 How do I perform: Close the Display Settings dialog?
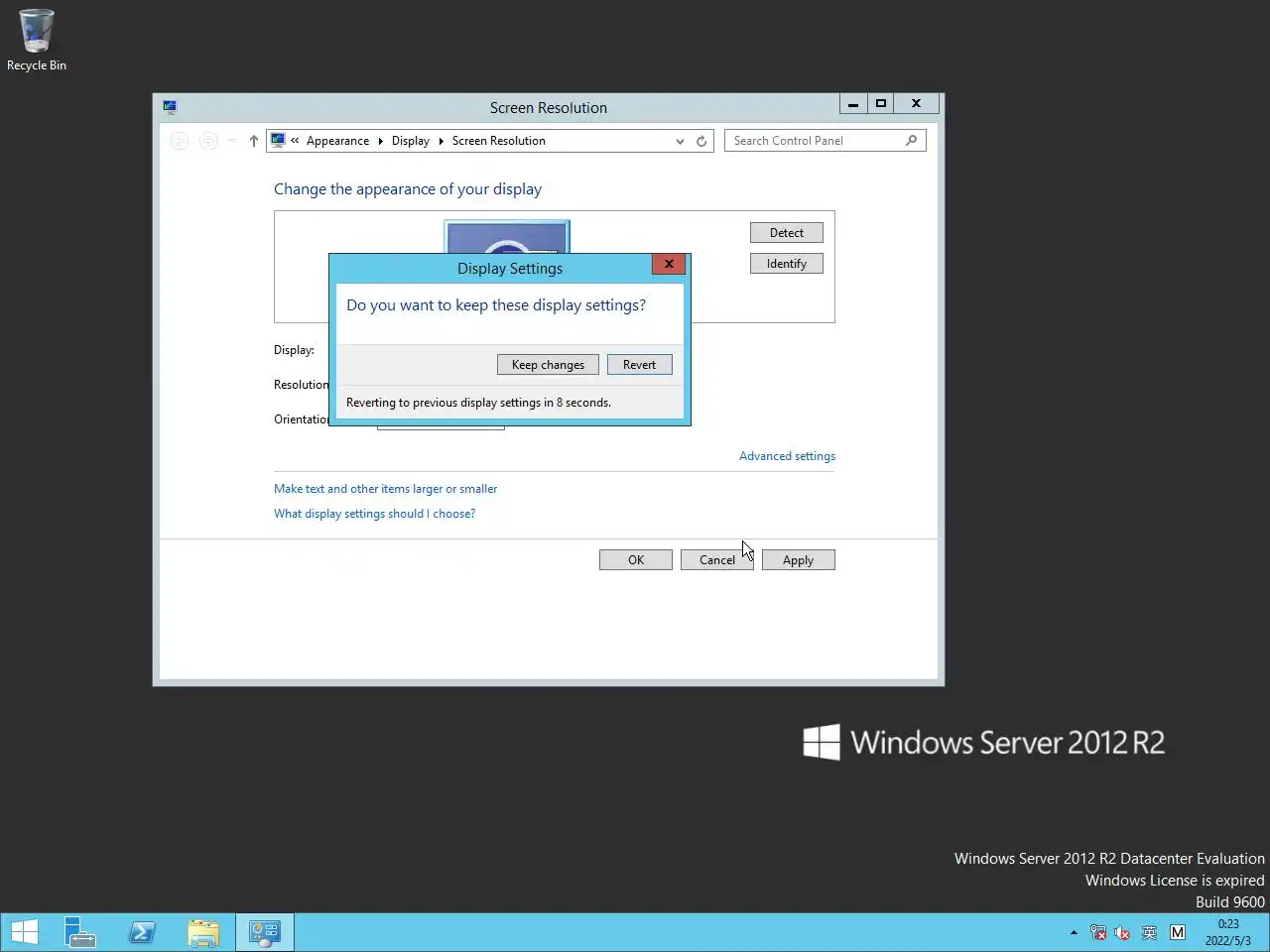pyautogui.click(x=669, y=264)
